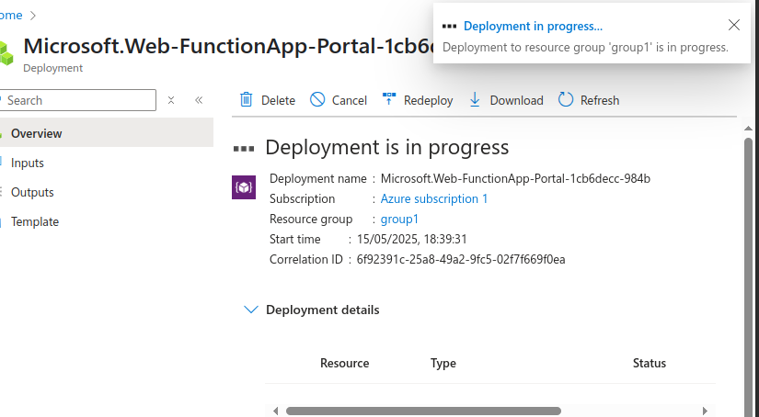The width and height of the screenshot is (759, 417).
Task: Click the Refresh circular arrow icon
Action: pos(566,100)
